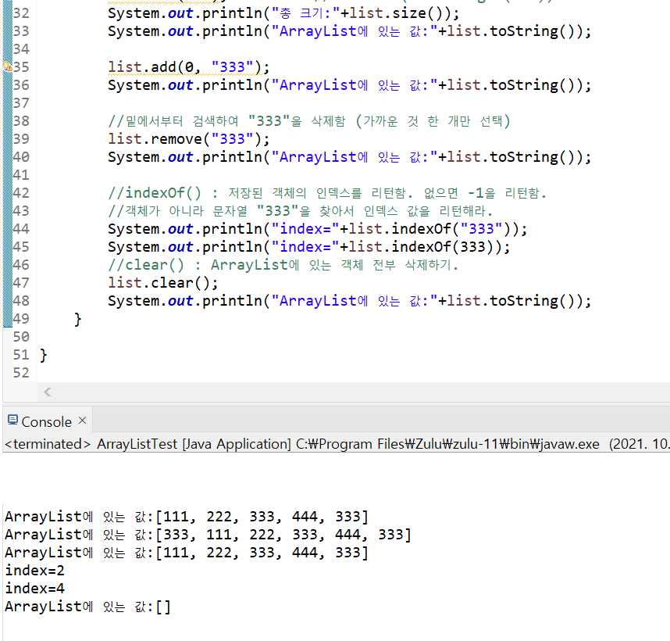Click the list.clear() statement
The width and height of the screenshot is (670, 641).
tap(162, 283)
